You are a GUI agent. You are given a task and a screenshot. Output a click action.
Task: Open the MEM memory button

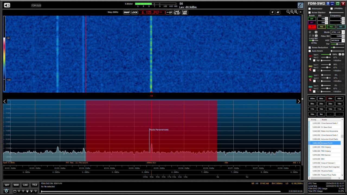click(16, 185)
